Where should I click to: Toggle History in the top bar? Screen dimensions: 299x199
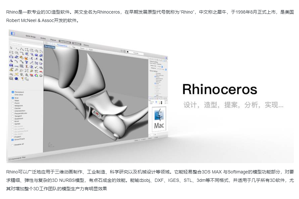point(86,45)
